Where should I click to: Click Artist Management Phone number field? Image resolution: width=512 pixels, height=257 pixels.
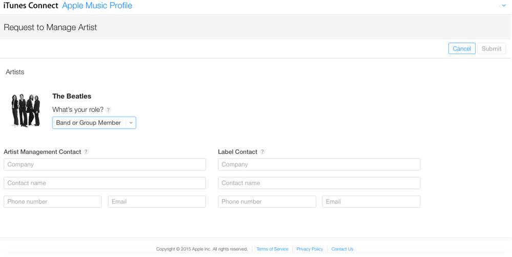click(x=52, y=202)
